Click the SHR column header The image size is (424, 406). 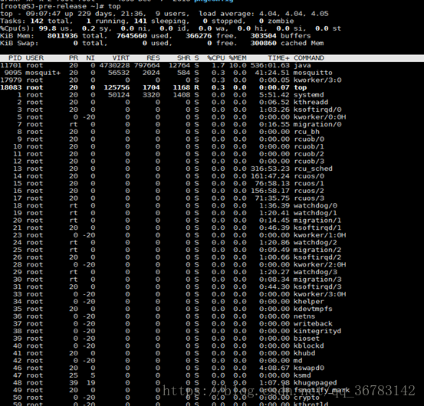183,58
